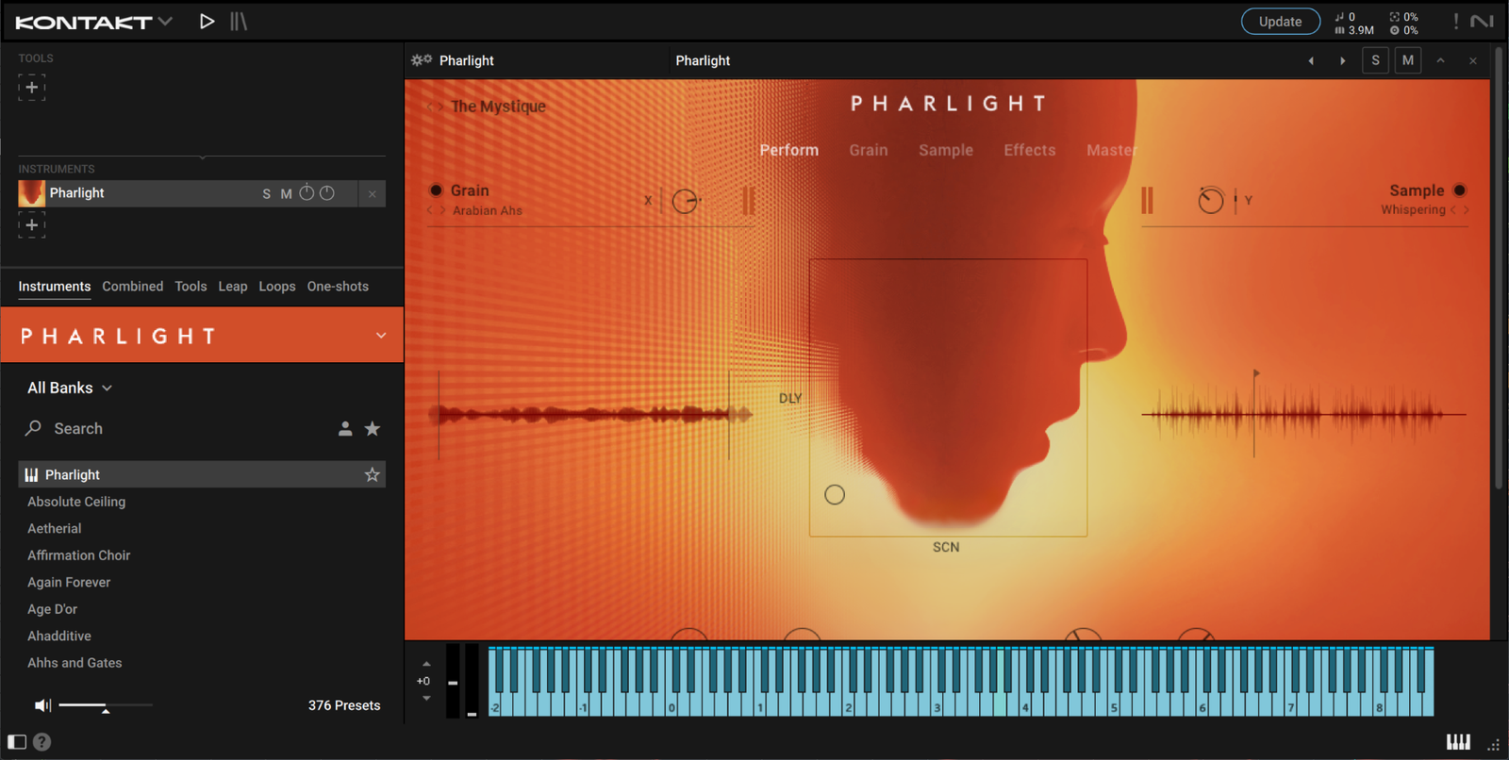The image size is (1509, 760).
Task: Open the Effects page tab
Action: point(1030,150)
